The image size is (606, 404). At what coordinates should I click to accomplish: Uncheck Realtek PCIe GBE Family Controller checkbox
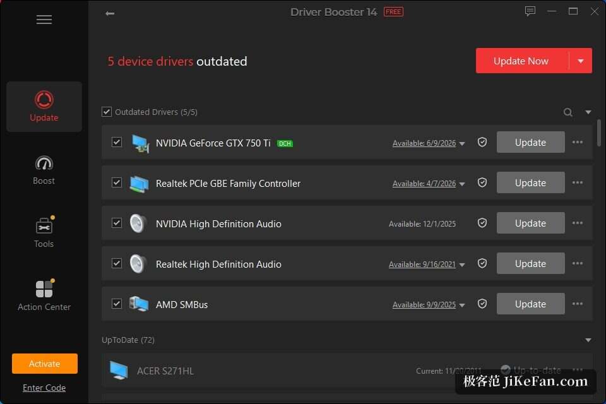[x=117, y=182]
